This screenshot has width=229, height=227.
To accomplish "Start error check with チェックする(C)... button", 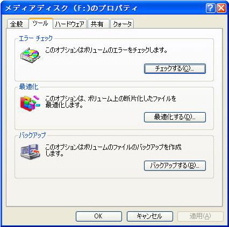I will [175, 68].
